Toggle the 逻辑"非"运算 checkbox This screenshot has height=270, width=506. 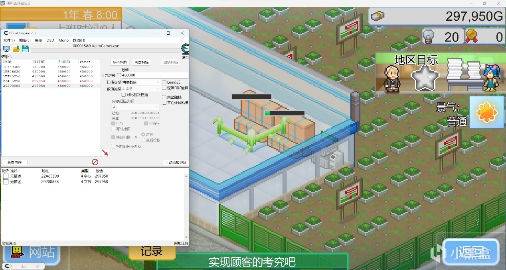pos(164,88)
